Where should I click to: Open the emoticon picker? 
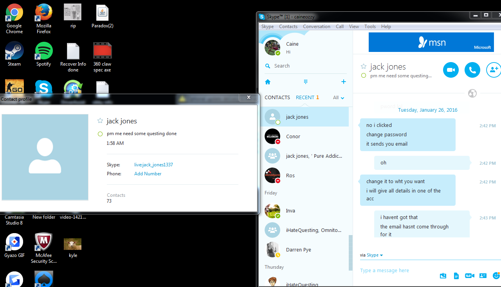click(496, 275)
